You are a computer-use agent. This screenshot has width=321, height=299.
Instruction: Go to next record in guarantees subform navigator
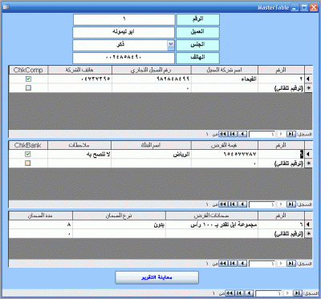coord(242,264)
